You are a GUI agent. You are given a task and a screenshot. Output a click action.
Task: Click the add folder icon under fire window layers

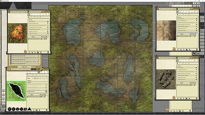pos(38,52)
